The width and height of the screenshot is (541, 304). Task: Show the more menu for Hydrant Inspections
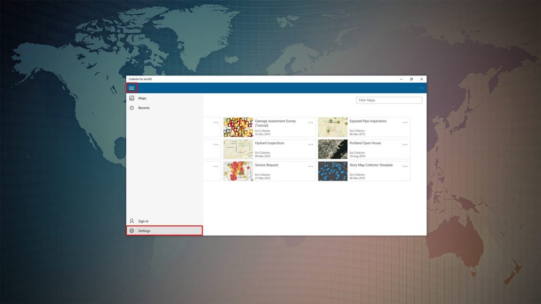(311, 145)
